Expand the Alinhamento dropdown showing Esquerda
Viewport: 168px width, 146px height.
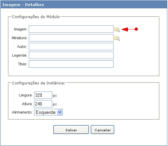click(x=48, y=112)
